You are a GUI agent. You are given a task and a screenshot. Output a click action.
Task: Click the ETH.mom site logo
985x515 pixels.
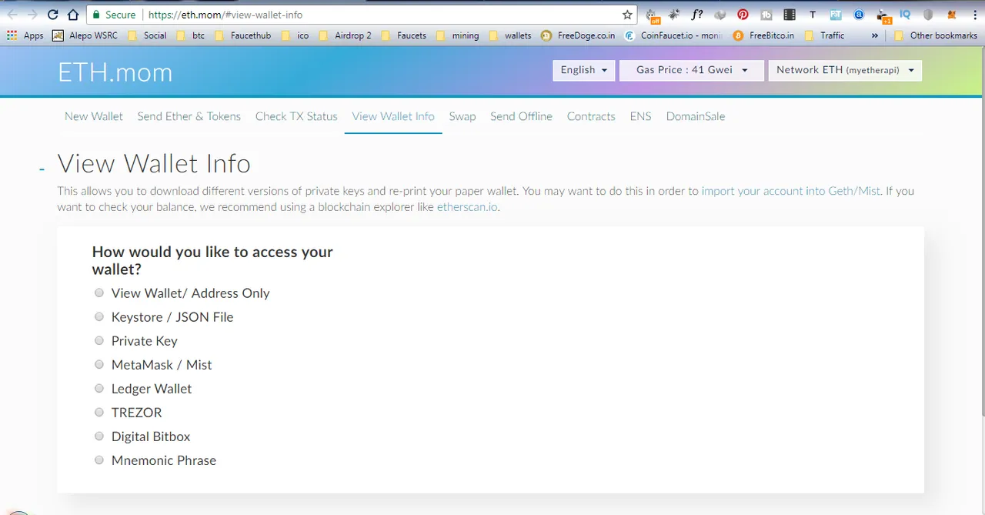point(115,72)
